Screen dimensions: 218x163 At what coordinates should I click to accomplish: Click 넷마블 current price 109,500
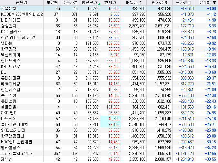click(x=113, y=43)
